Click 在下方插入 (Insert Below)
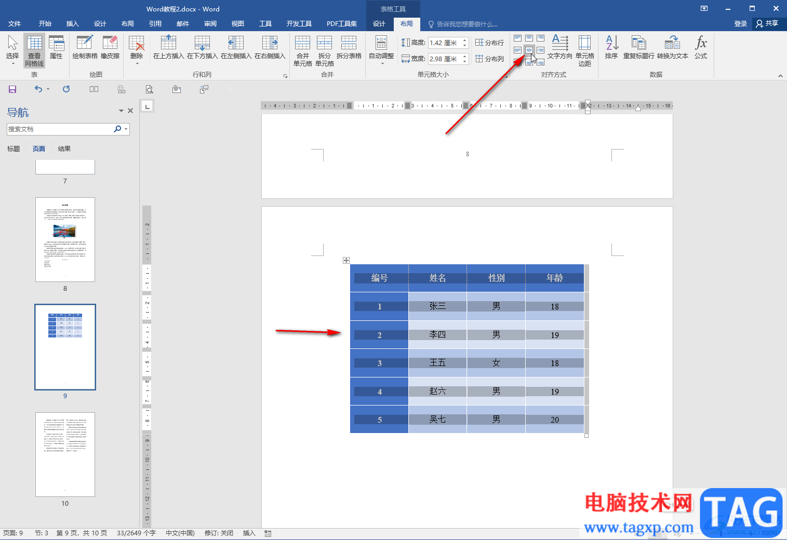The height and width of the screenshot is (540, 787). coord(202,47)
